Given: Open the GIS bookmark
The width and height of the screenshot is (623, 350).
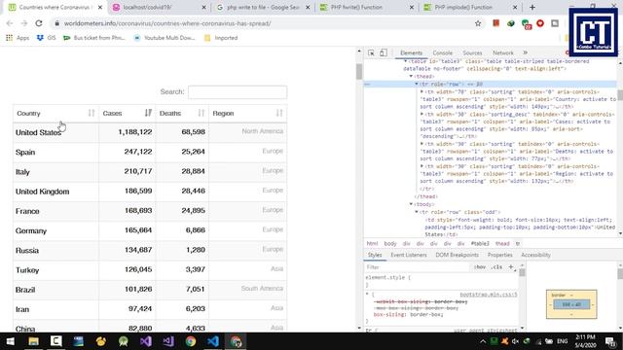Looking at the screenshot, I should 47,38.
